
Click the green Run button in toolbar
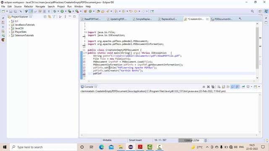pos(62,11)
